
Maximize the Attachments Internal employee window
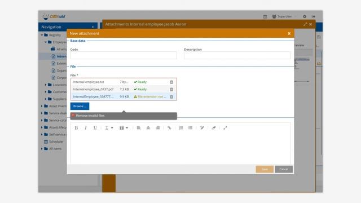coord(305,24)
